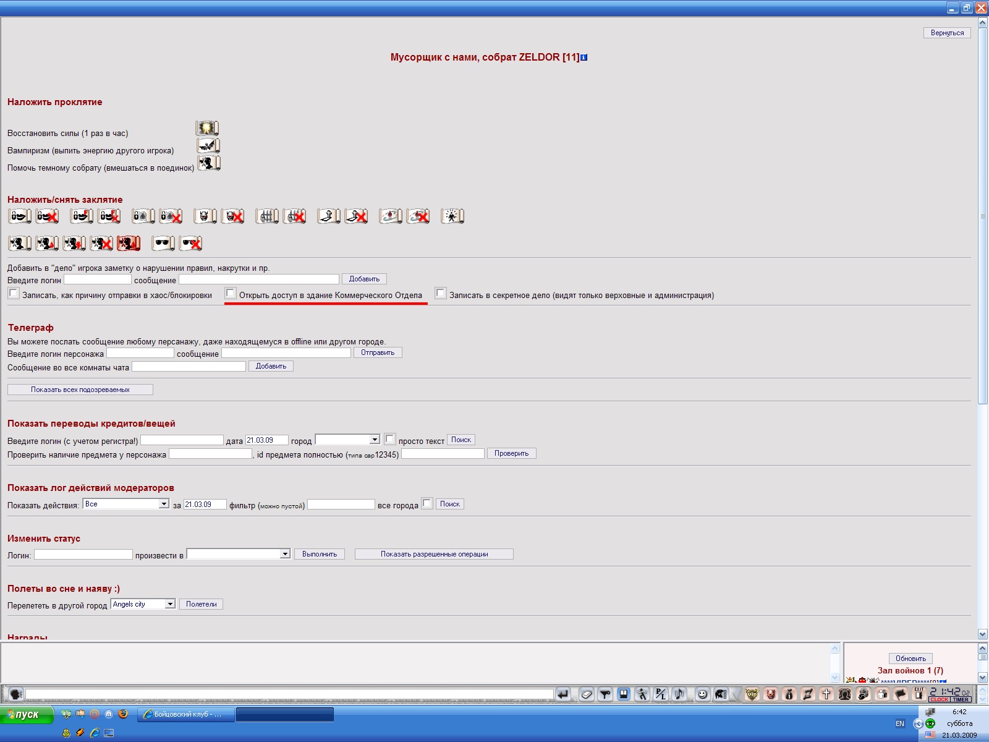Cast the vampirism scroll with bat icon
The image size is (989, 742).
click(208, 146)
